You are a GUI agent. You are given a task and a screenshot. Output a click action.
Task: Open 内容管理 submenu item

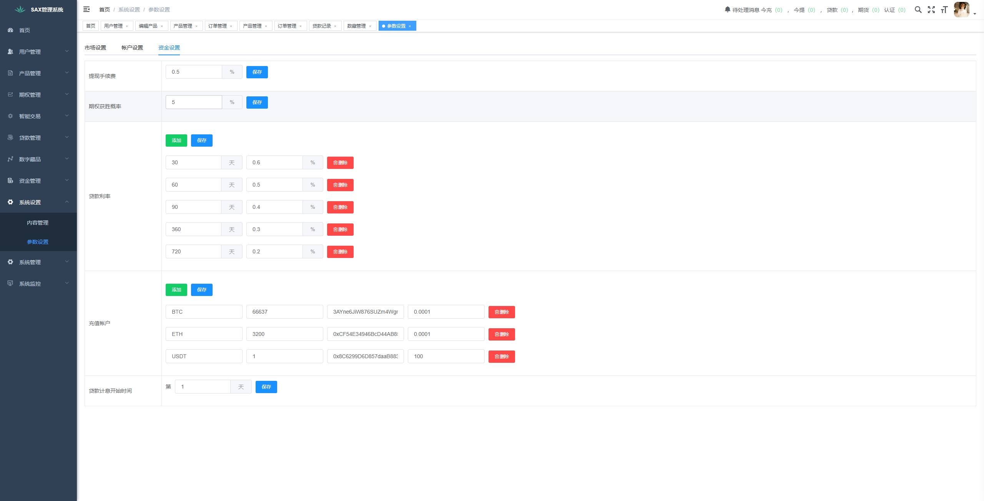38,223
